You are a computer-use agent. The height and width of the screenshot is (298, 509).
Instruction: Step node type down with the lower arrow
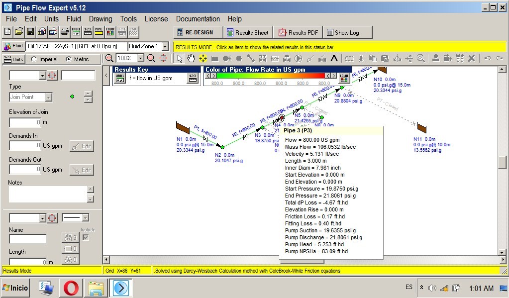(x=88, y=100)
